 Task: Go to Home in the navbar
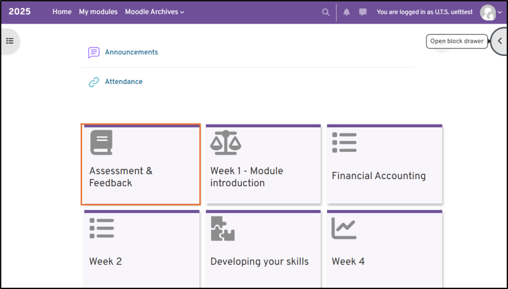coord(62,12)
